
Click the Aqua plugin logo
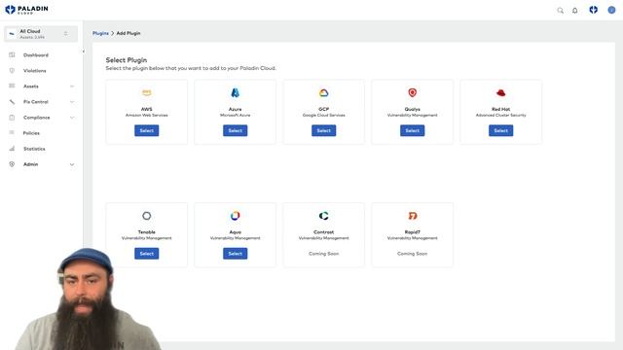point(236,216)
